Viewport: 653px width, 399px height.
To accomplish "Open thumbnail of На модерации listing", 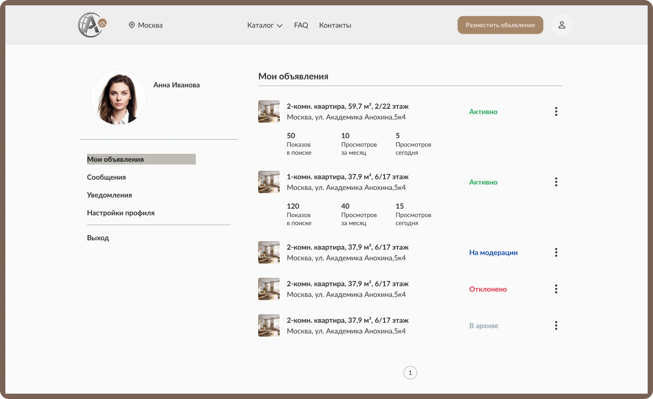I will [x=269, y=252].
